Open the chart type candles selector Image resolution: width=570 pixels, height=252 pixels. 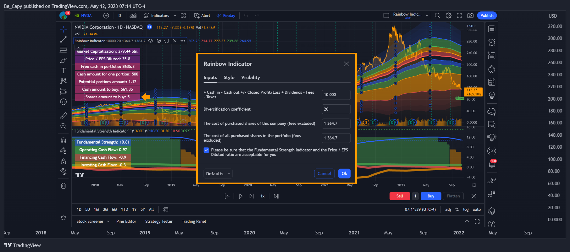click(x=133, y=16)
